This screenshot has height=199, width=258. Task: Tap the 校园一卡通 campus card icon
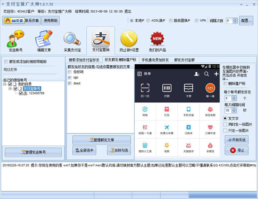[145, 127]
